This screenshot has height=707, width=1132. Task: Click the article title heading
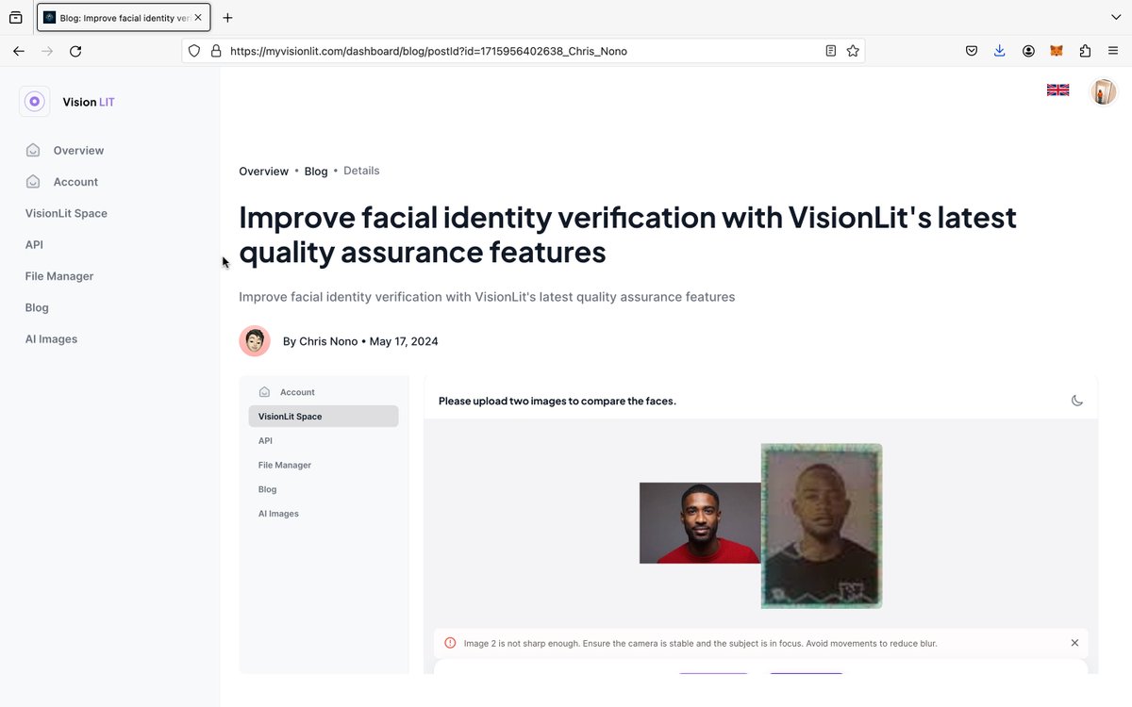tap(627, 234)
